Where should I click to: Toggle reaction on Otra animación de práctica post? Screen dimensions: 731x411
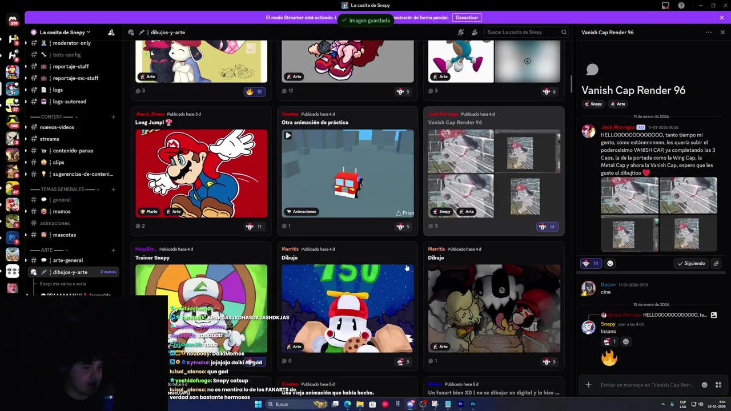tap(403, 227)
